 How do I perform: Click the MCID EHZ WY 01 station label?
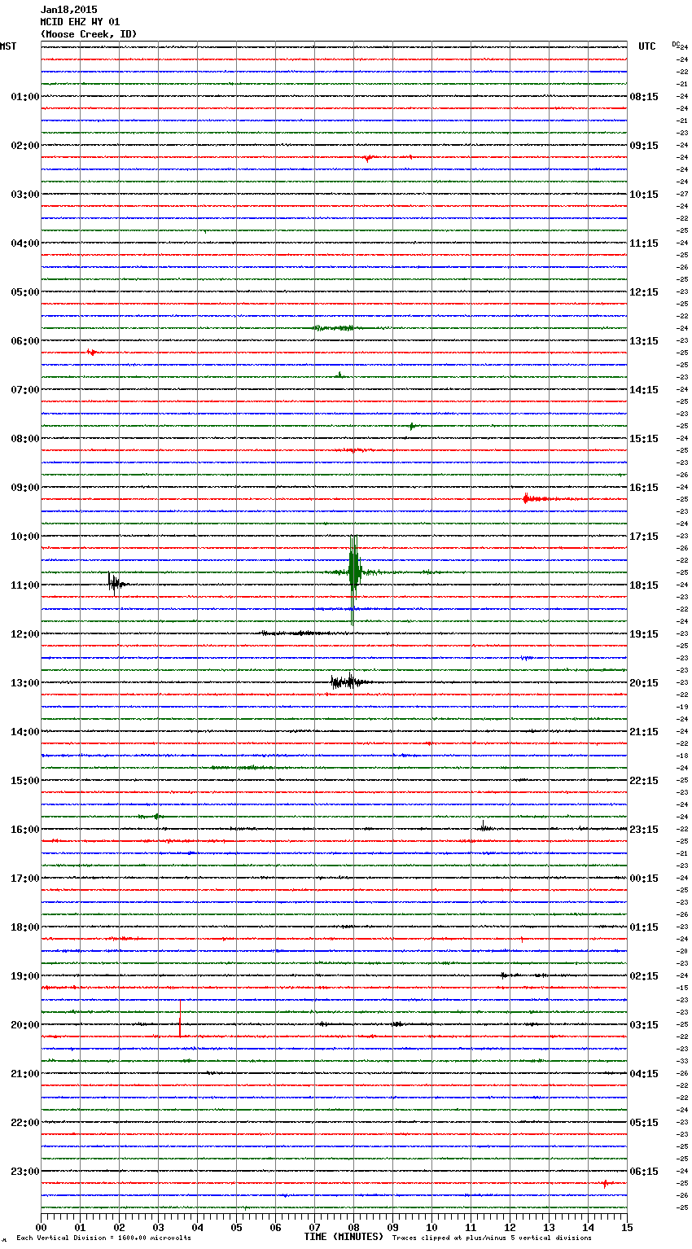click(x=80, y=22)
